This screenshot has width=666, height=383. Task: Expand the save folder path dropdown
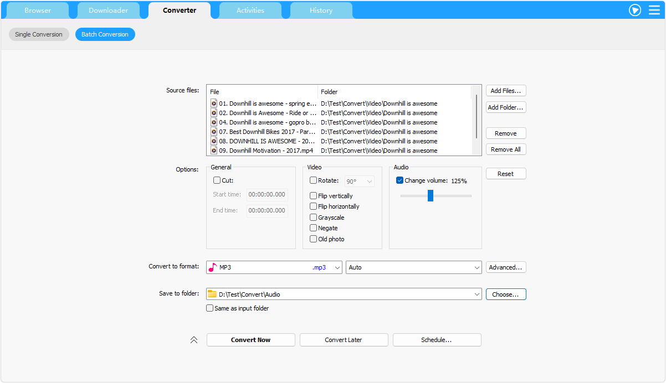click(x=477, y=294)
